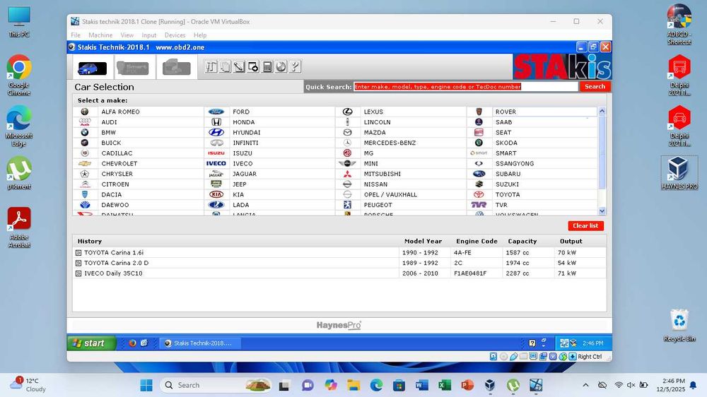Select the blue car vehicle tab
Viewport: 707px width, 397px height.
pyautogui.click(x=93, y=68)
